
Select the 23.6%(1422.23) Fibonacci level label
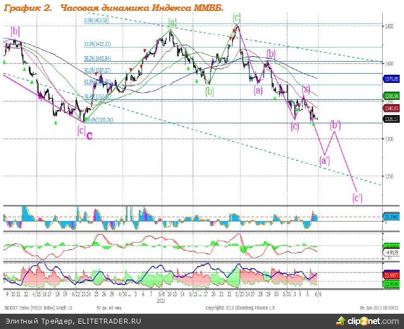(x=97, y=44)
